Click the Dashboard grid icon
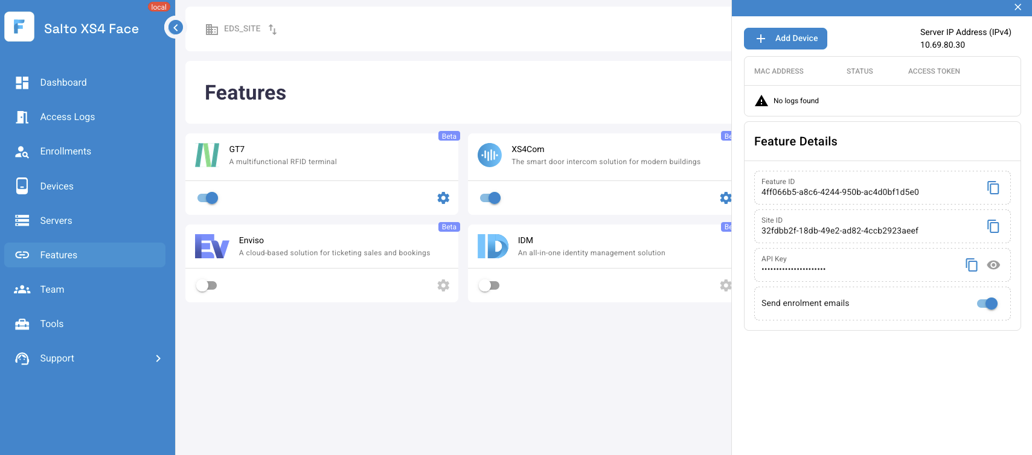This screenshot has width=1032, height=455. point(22,83)
